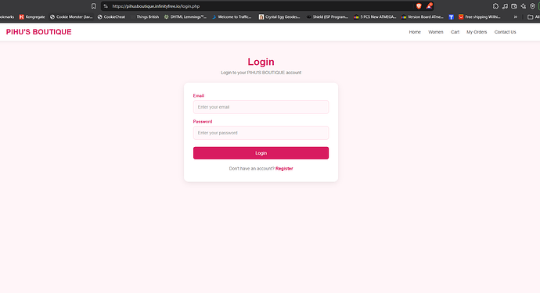Click the address bar URL

156,6
